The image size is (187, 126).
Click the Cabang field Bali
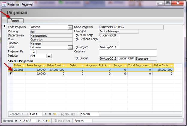click(51, 31)
